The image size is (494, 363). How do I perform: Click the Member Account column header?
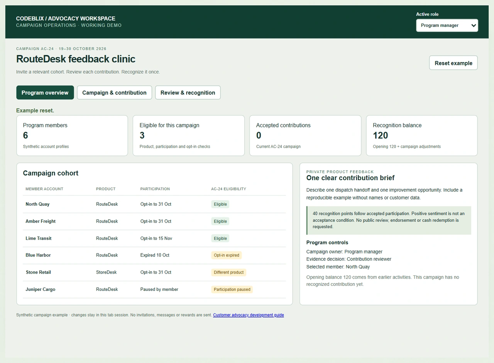[44, 189]
